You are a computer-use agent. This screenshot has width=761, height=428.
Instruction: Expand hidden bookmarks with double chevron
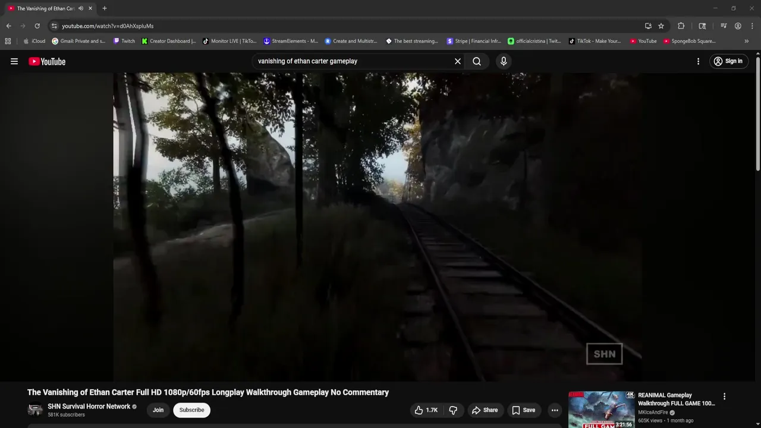pyautogui.click(x=747, y=41)
